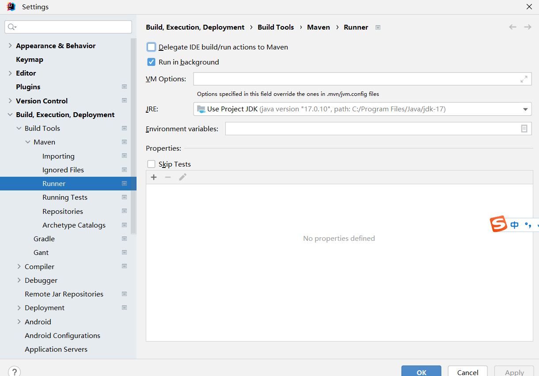Expand the Android node
Screen dimensions: 539x376
[x=19, y=322]
